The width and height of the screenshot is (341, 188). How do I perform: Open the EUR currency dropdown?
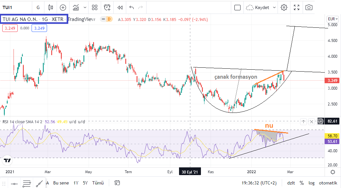coord(333,19)
